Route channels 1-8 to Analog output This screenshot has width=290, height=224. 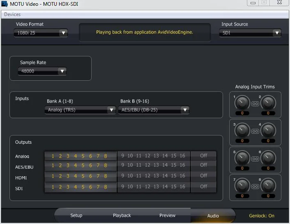click(81, 156)
